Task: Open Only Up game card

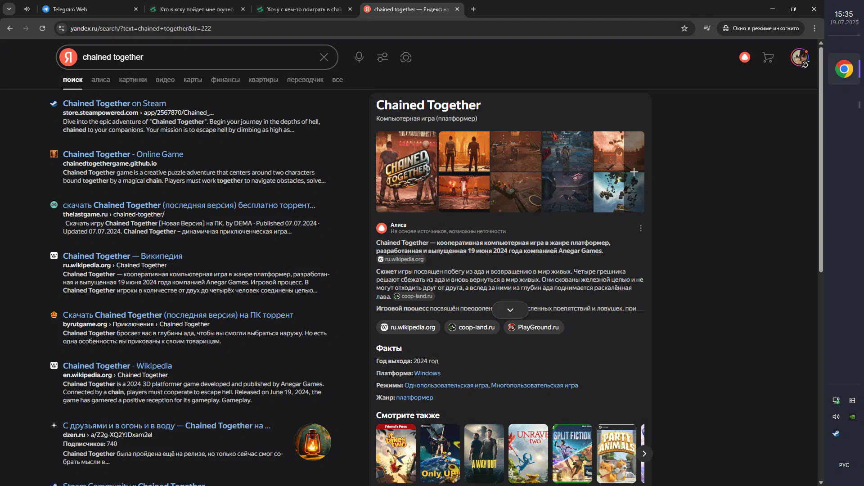Action: (440, 454)
